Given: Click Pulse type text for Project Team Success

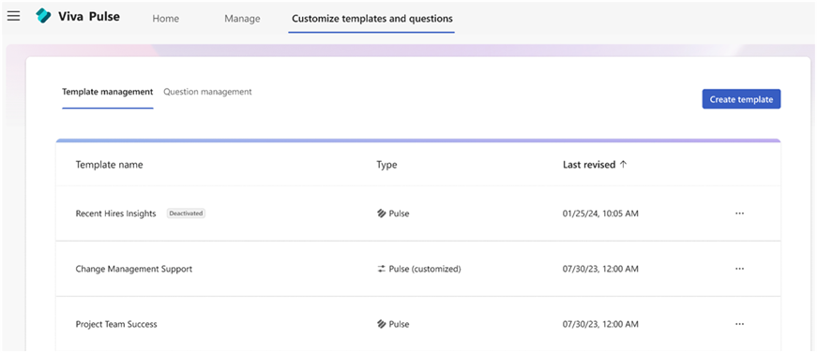Looking at the screenshot, I should tap(399, 324).
